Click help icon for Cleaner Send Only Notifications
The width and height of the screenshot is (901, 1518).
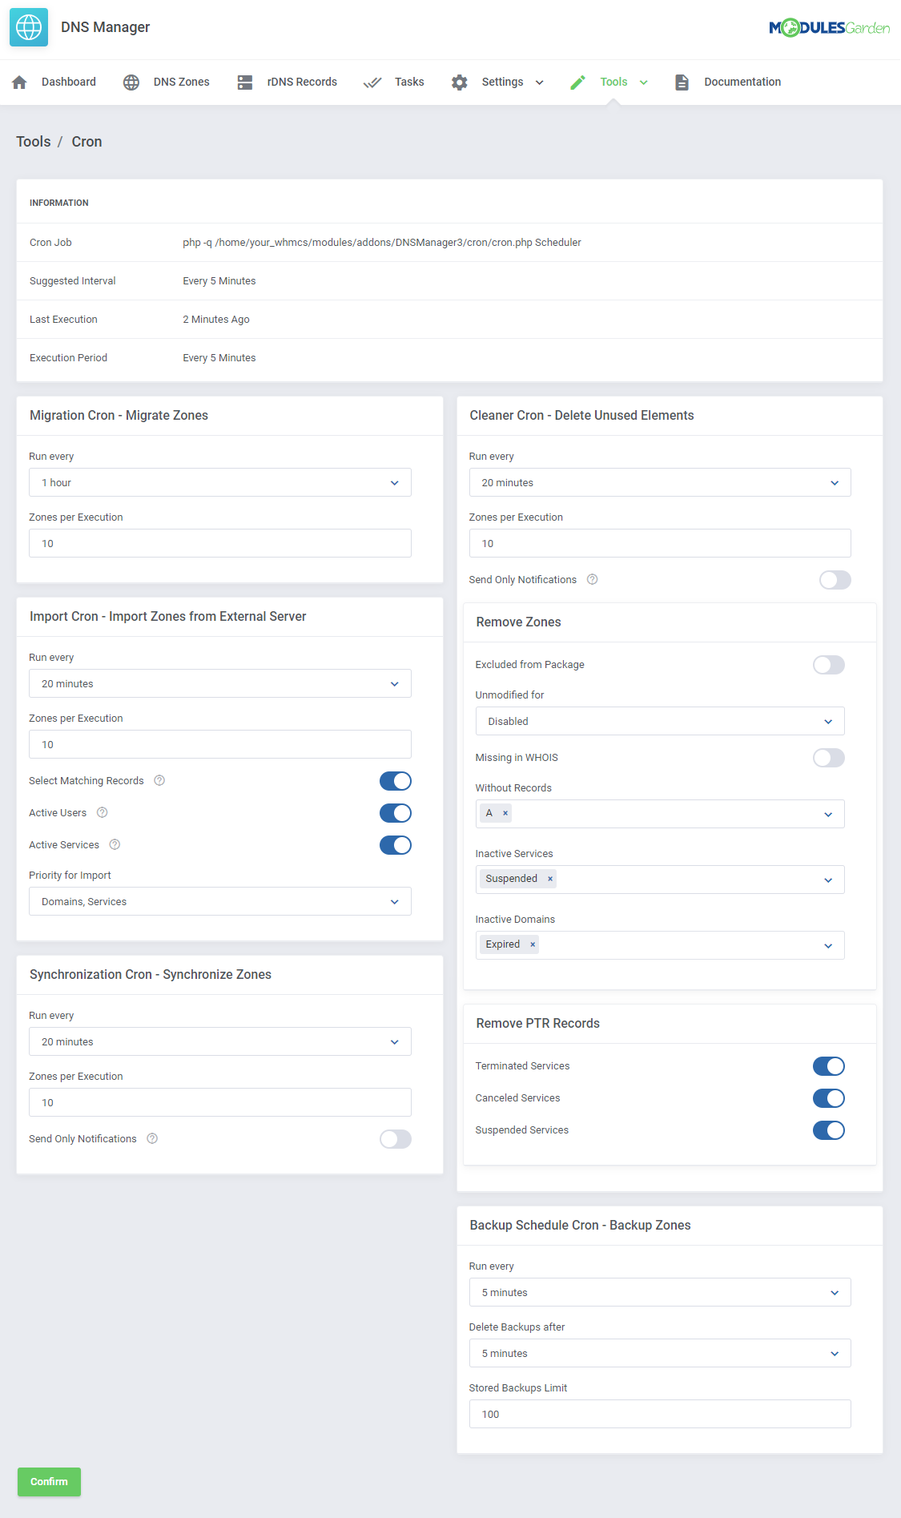point(592,579)
